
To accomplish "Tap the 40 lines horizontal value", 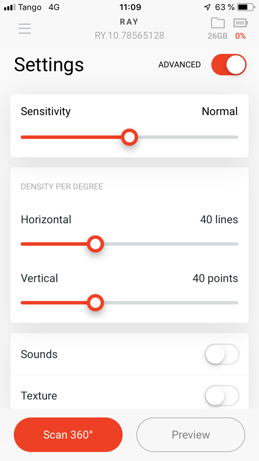I will coord(219,219).
